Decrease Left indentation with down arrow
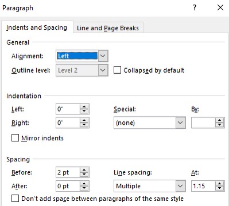229x206 pixels. click(84, 112)
